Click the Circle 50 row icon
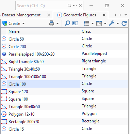The height and width of the screenshot is (134, 130). tap(4, 39)
